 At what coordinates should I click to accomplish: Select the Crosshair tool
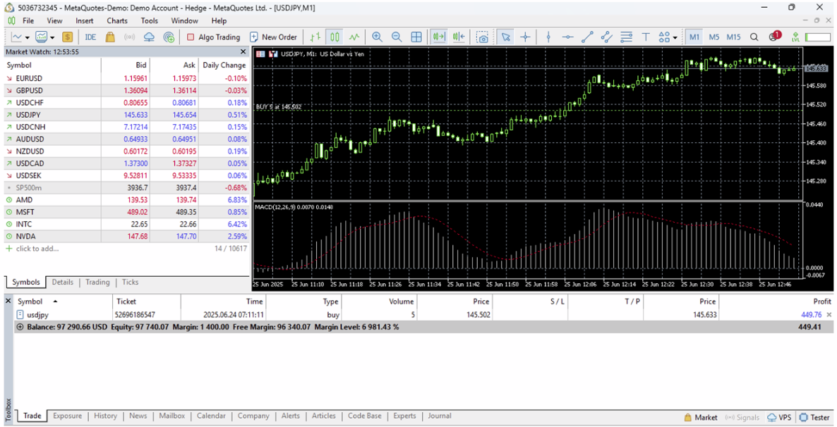tap(525, 37)
